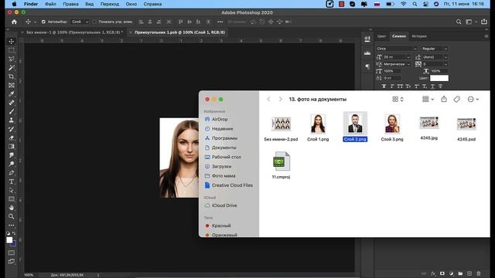Select the Eyedropper tool
The height and width of the screenshot is (278, 495).
click(x=12, y=94)
